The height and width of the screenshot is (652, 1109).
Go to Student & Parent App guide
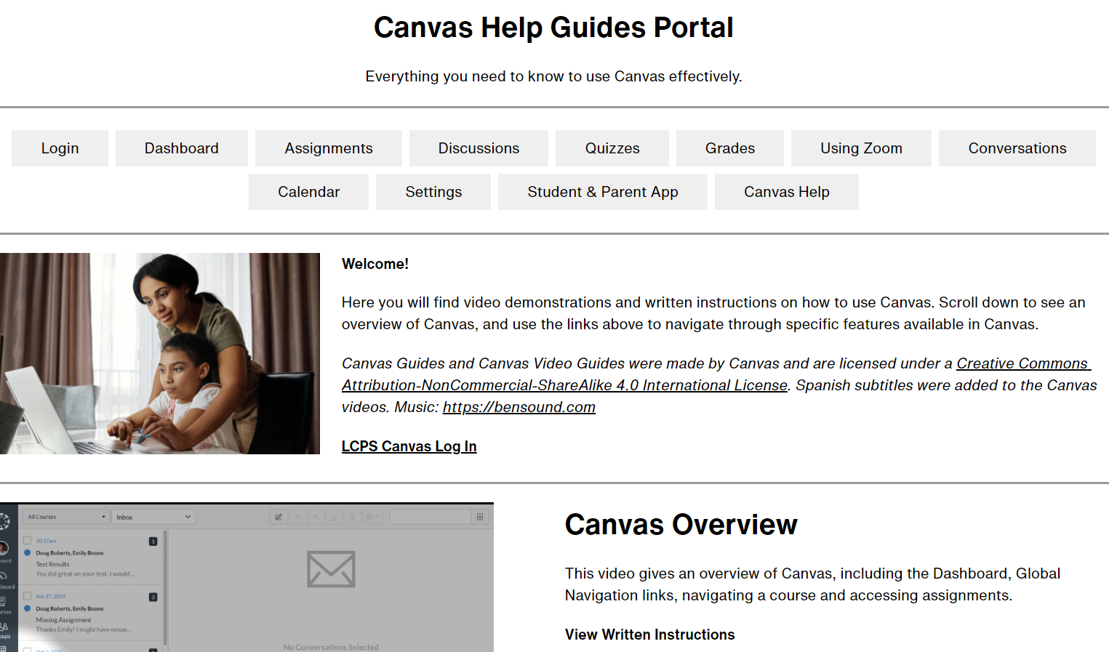point(603,192)
